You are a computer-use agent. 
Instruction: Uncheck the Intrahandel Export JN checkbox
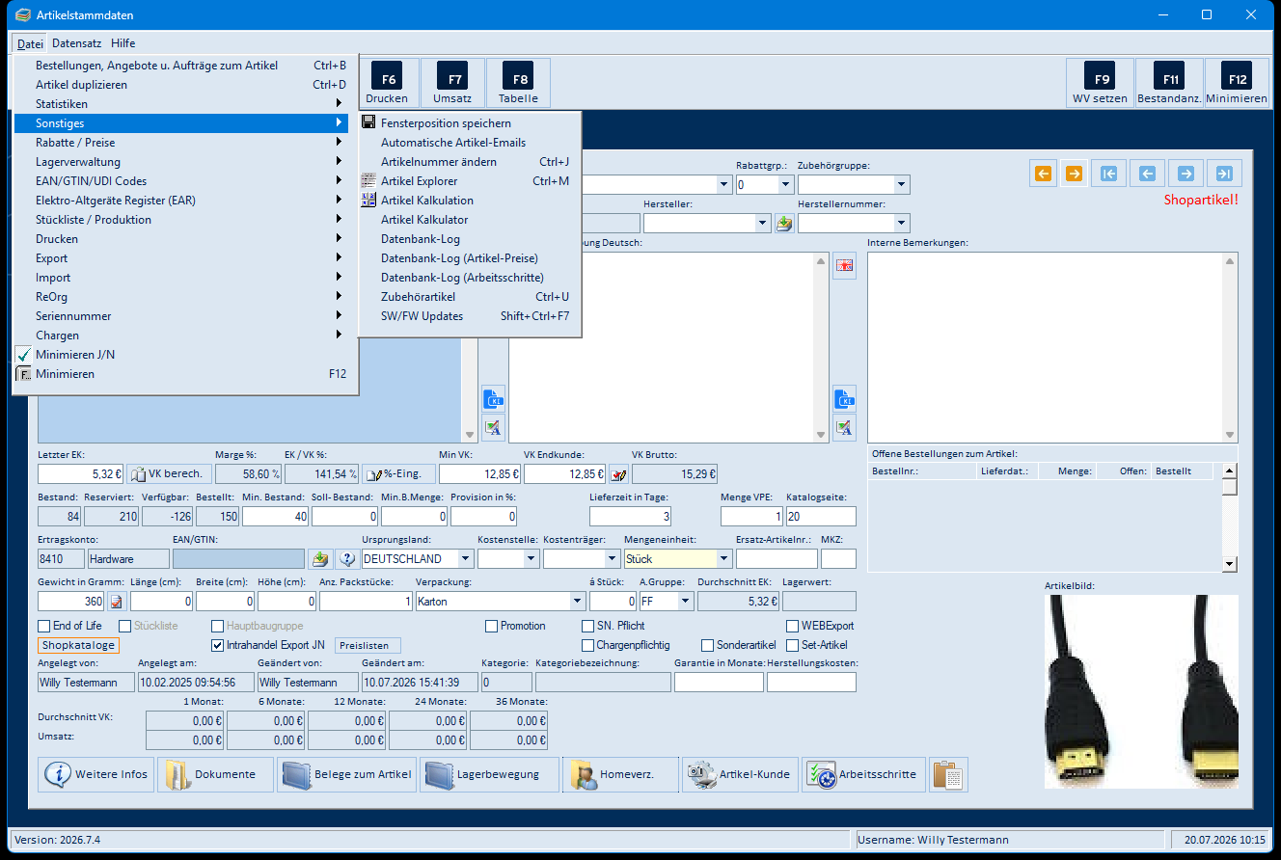point(218,645)
